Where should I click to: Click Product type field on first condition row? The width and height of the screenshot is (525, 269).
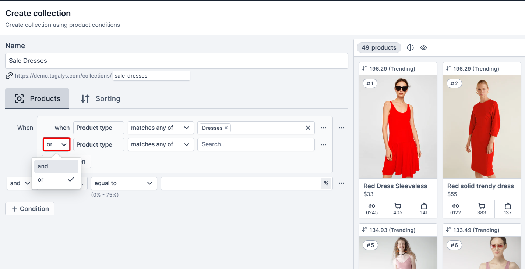coord(99,128)
